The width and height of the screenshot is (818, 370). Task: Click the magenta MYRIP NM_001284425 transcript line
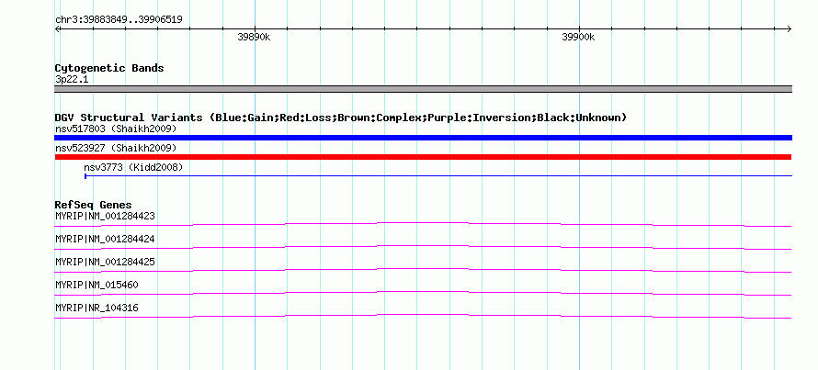click(423, 268)
